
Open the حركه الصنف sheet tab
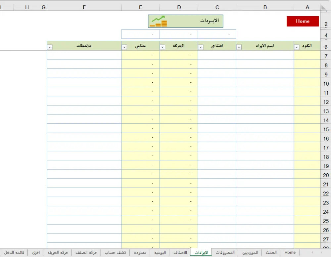(x=86, y=252)
